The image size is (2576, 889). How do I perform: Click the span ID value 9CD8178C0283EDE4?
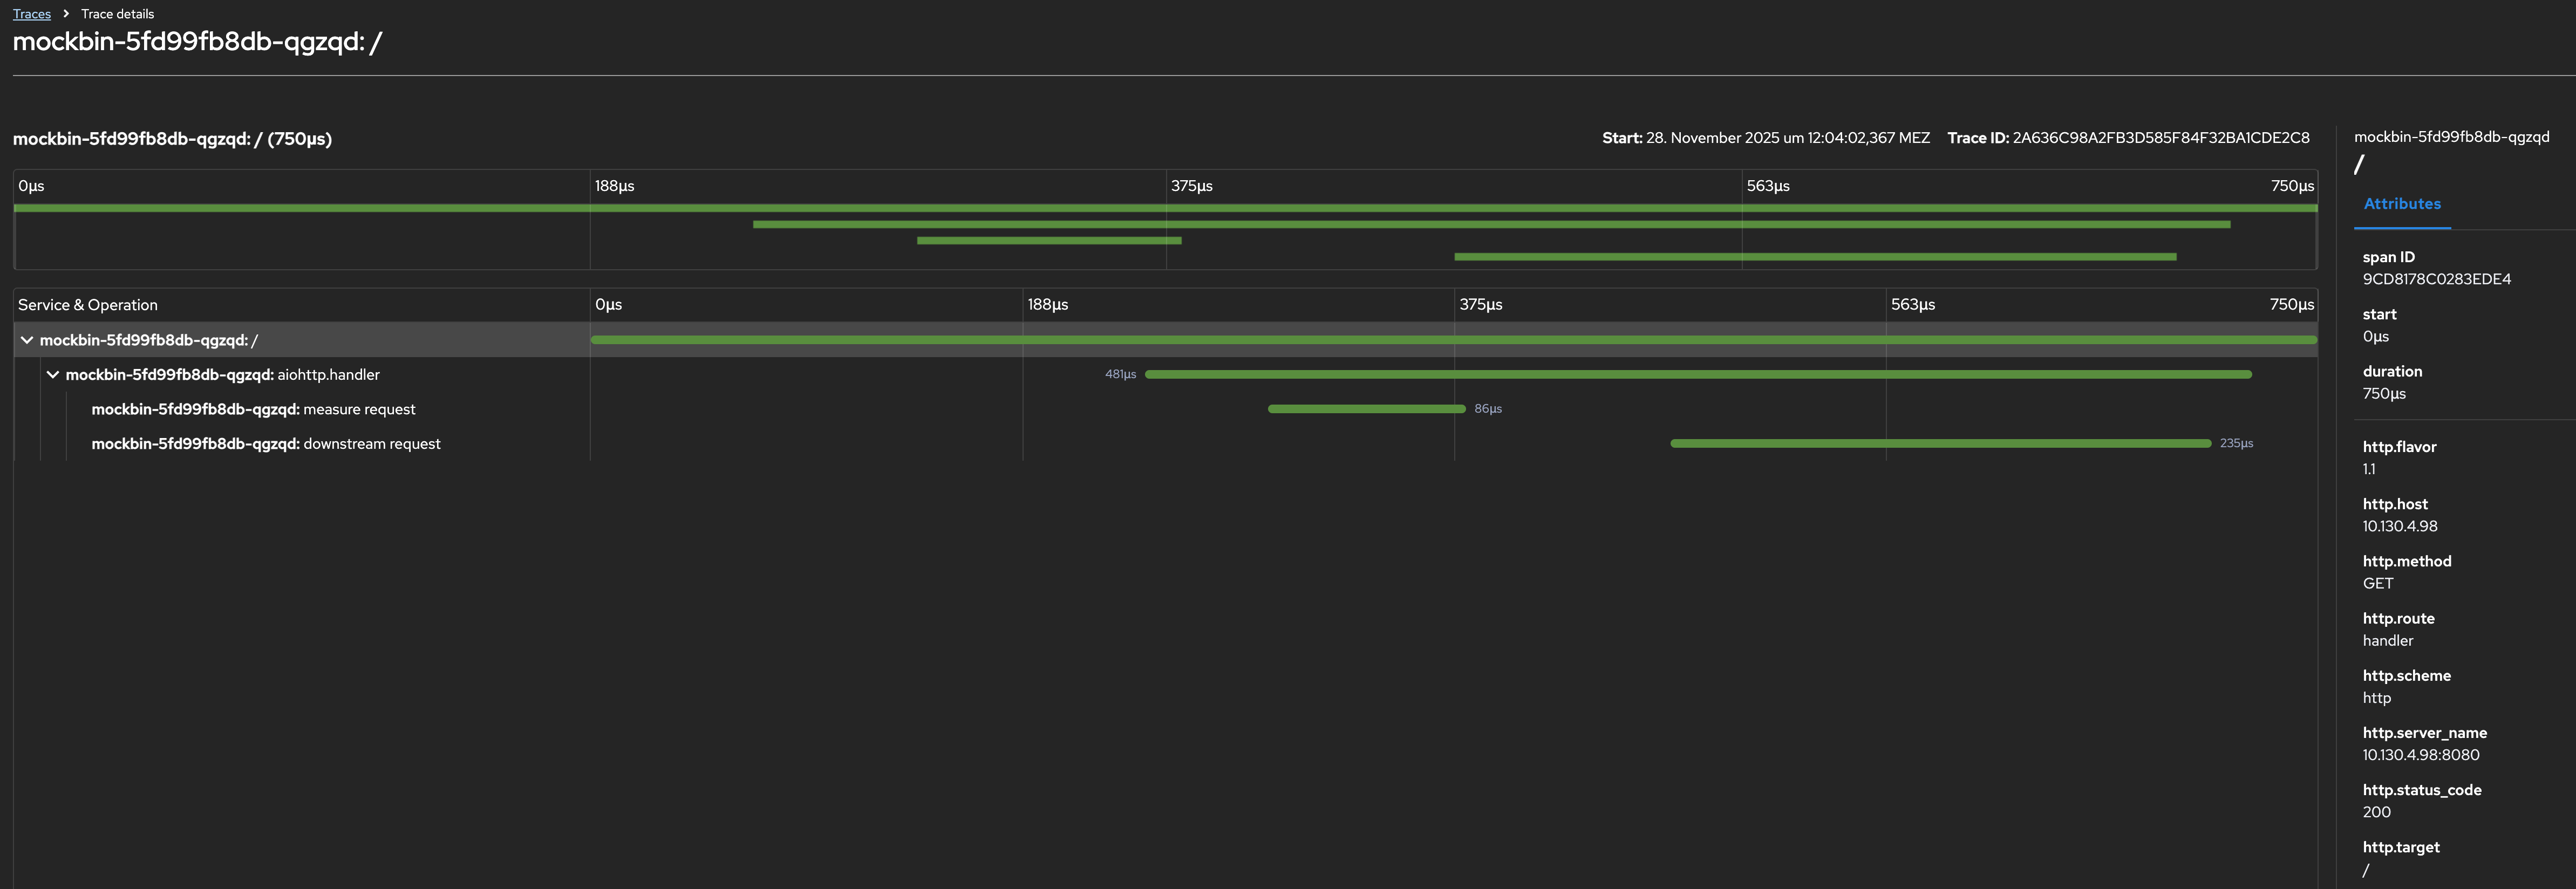point(2436,279)
